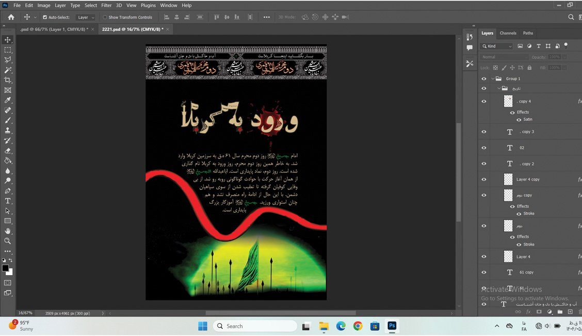The height and width of the screenshot is (336, 582).
Task: Enable Show Transform Controls checkbox
Action: point(105,17)
